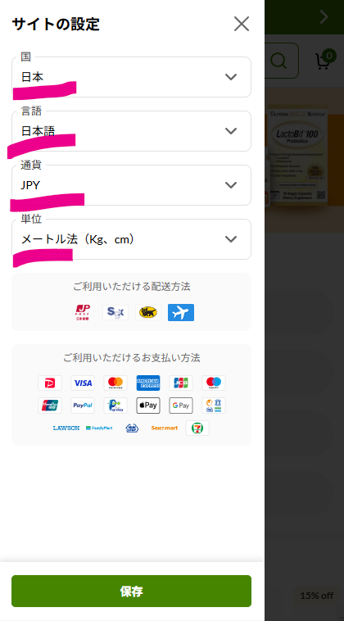Click the American Express payment icon
Screen dimensions: 344x621
pyautogui.click(x=148, y=383)
